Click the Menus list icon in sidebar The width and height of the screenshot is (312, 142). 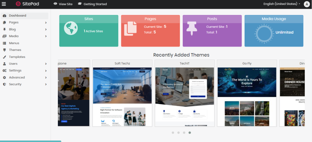coord(4,43)
